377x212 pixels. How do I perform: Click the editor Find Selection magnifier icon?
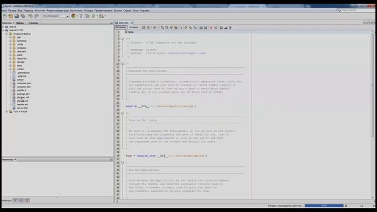163,28
